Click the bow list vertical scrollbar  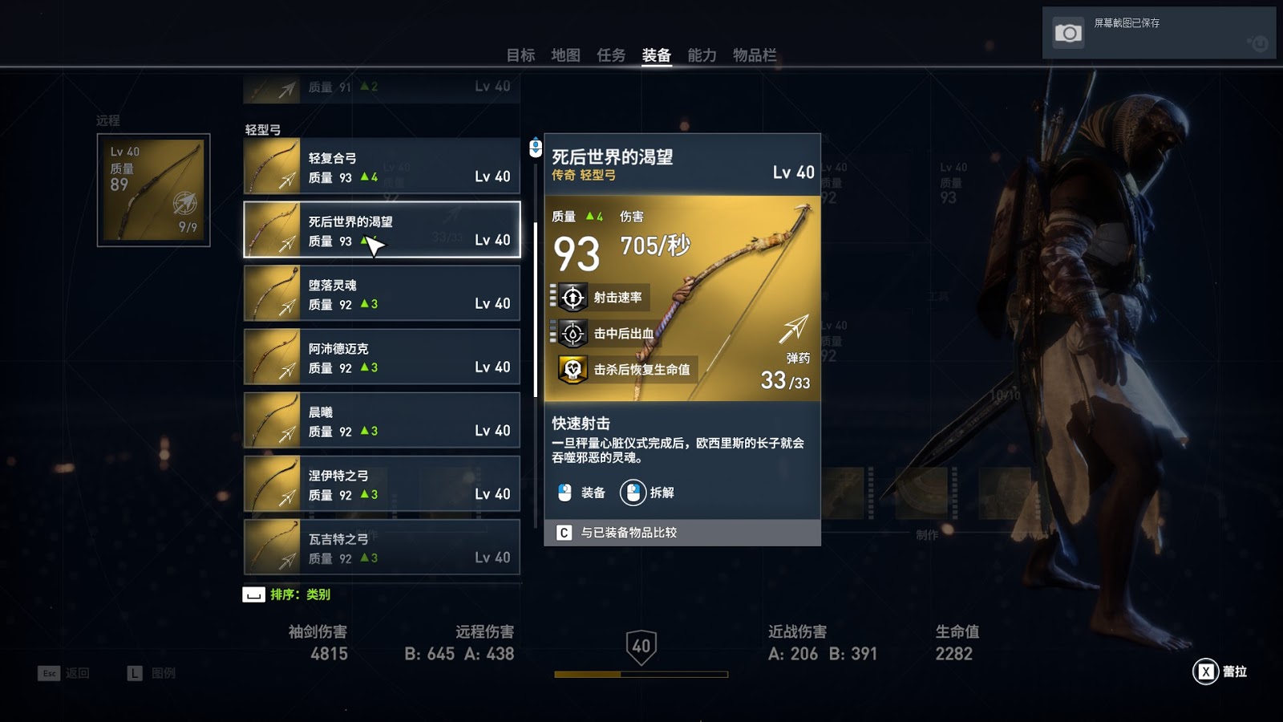coord(536,309)
